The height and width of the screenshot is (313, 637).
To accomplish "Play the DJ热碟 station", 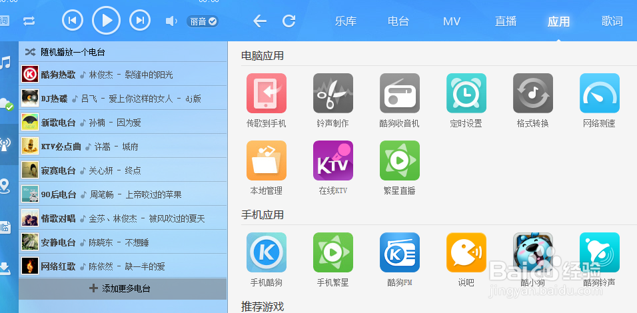I will click(123, 99).
